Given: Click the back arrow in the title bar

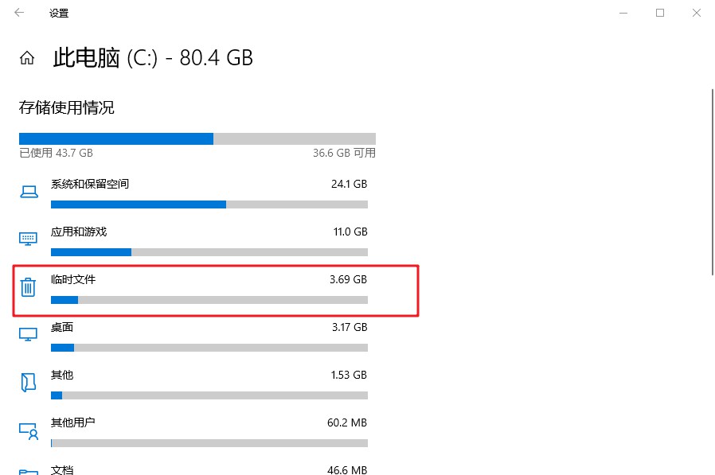Looking at the screenshot, I should pos(19,13).
